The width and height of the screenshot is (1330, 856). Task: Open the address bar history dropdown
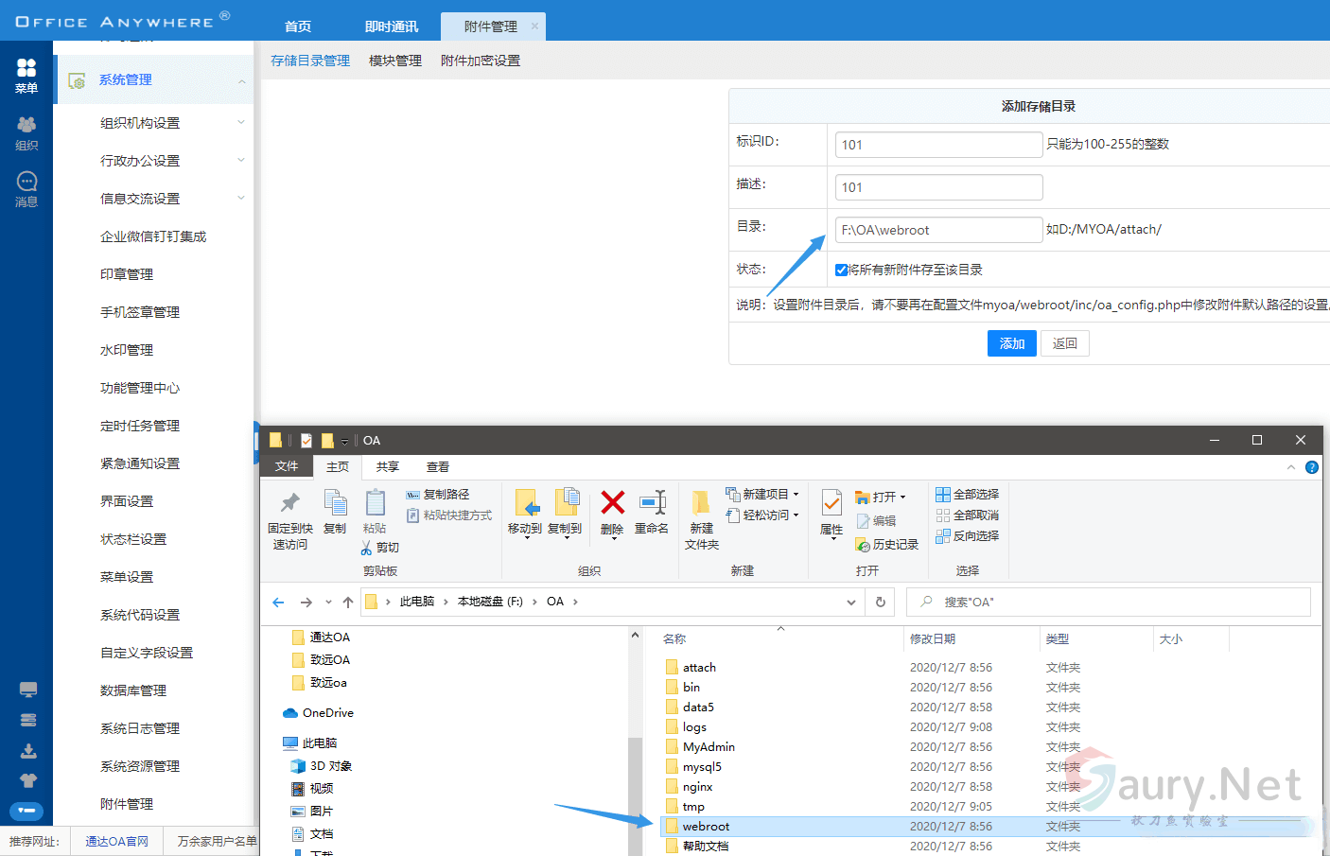pyautogui.click(x=850, y=602)
